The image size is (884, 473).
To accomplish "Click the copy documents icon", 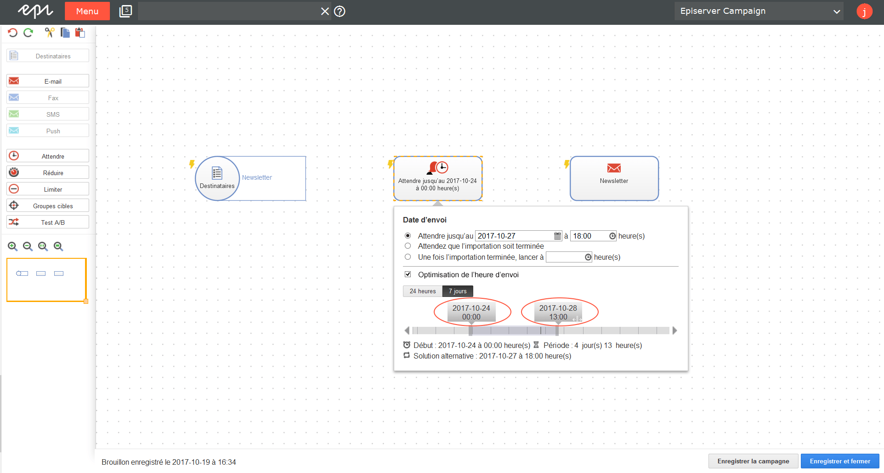I will click(x=65, y=33).
